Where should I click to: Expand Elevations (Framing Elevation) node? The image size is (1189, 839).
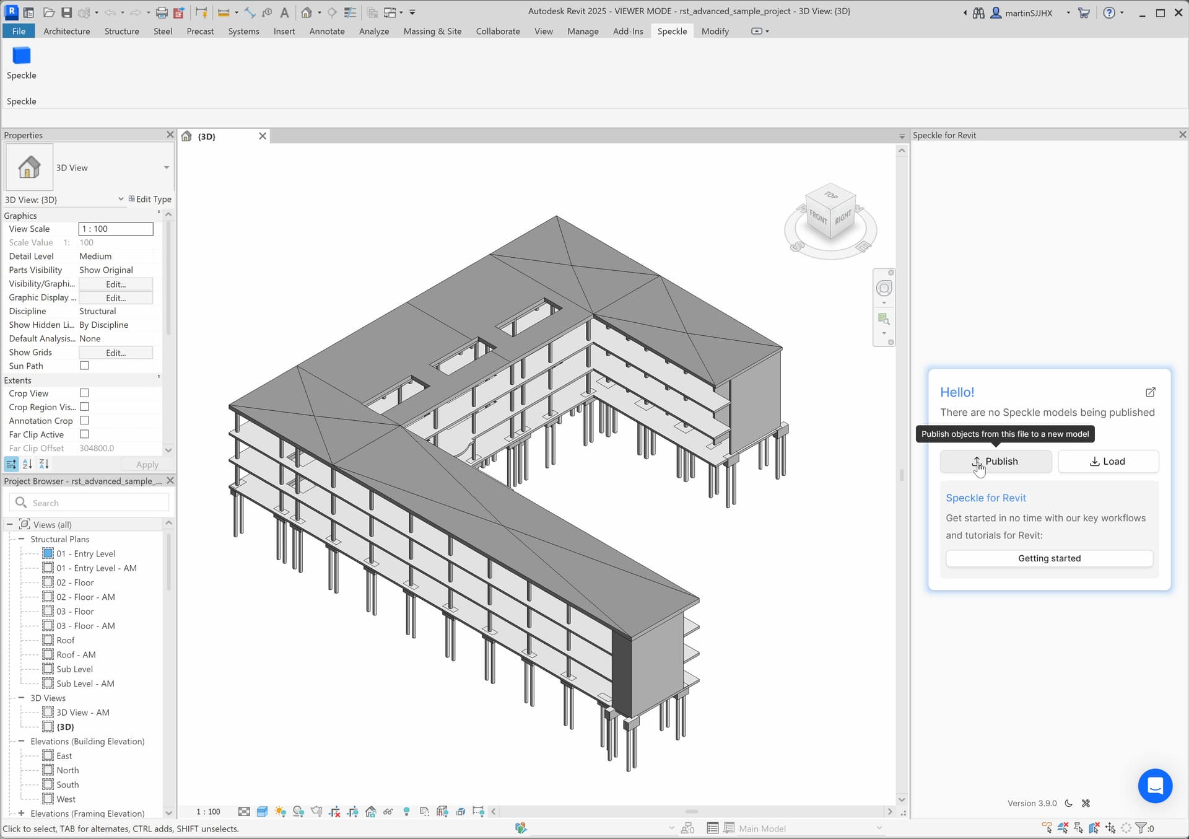tap(22, 814)
